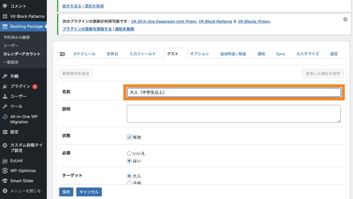Click the プラグインの更新を開始する link
This screenshot has height=199, width=353.
(87, 29)
